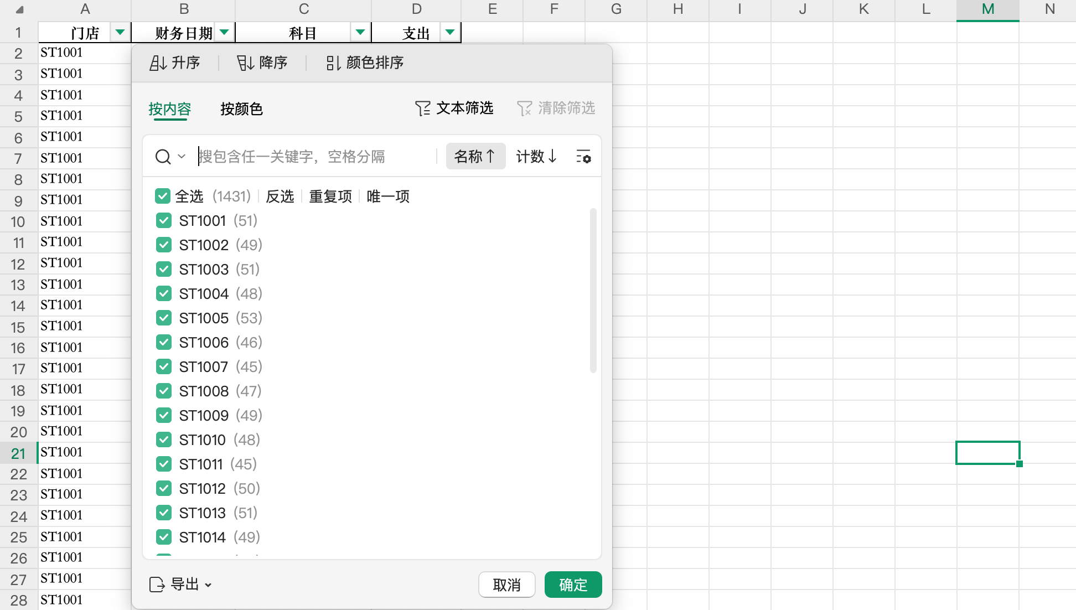The image size is (1076, 610).
Task: Uncheck the ST1001 checkbox
Action: pyautogui.click(x=164, y=220)
